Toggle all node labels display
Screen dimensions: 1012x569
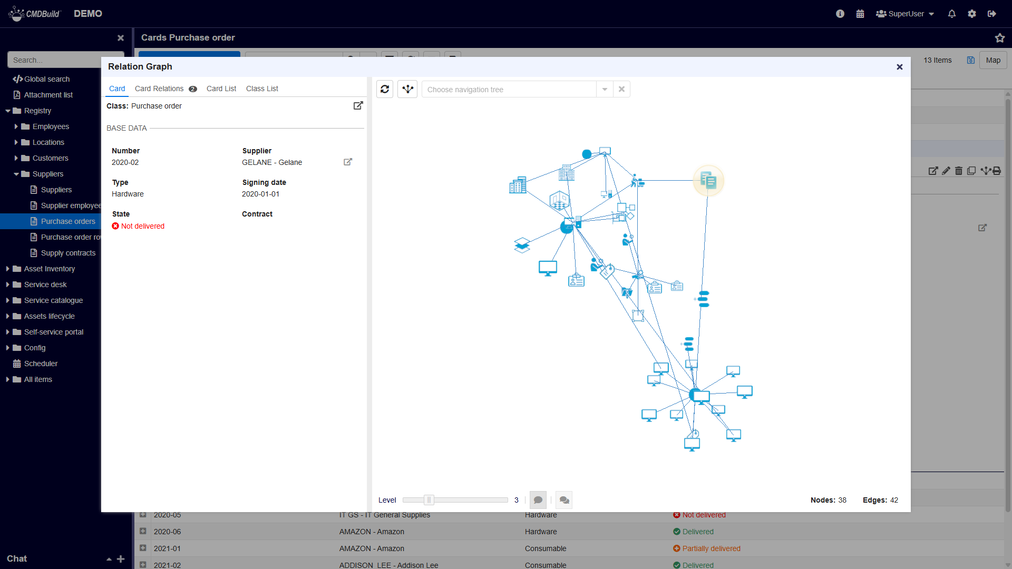(564, 500)
